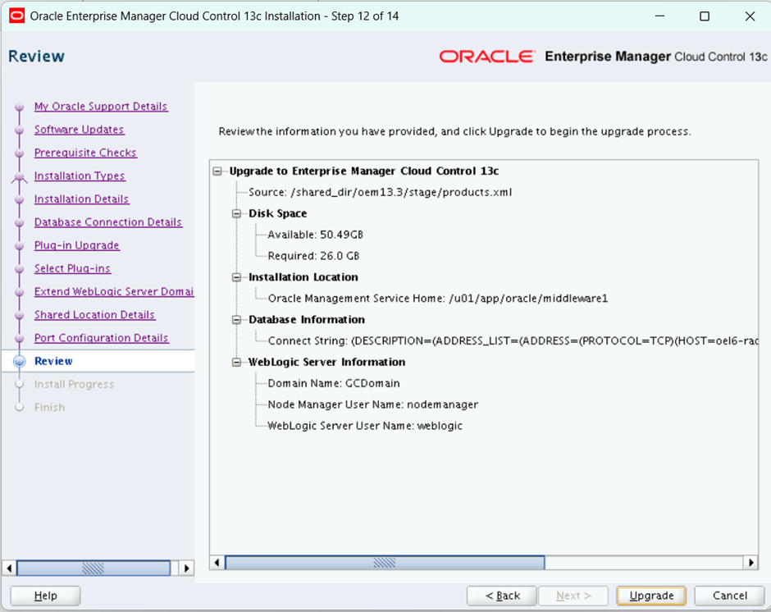Viewport: 771px width, 612px height.
Task: Go to My Oracle Support Details step
Action: click(100, 107)
